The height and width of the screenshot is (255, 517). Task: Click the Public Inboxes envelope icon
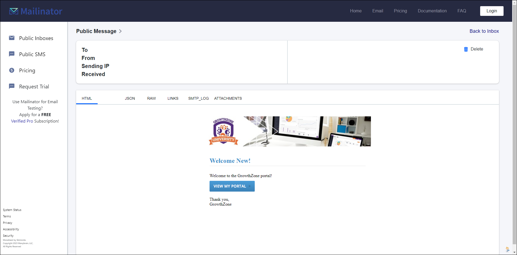tap(12, 38)
